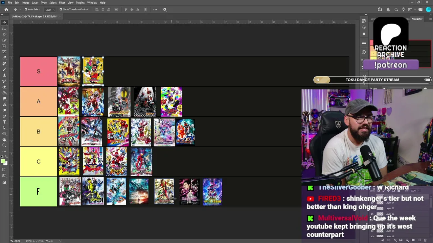The height and width of the screenshot is (243, 433).
Task: Toggle Show Transform Controls checkbox
Action: [x=61, y=9]
